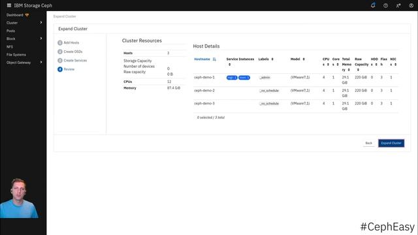Click _no_schedule label on ceph-demo-3
418x235 pixels.
click(269, 103)
